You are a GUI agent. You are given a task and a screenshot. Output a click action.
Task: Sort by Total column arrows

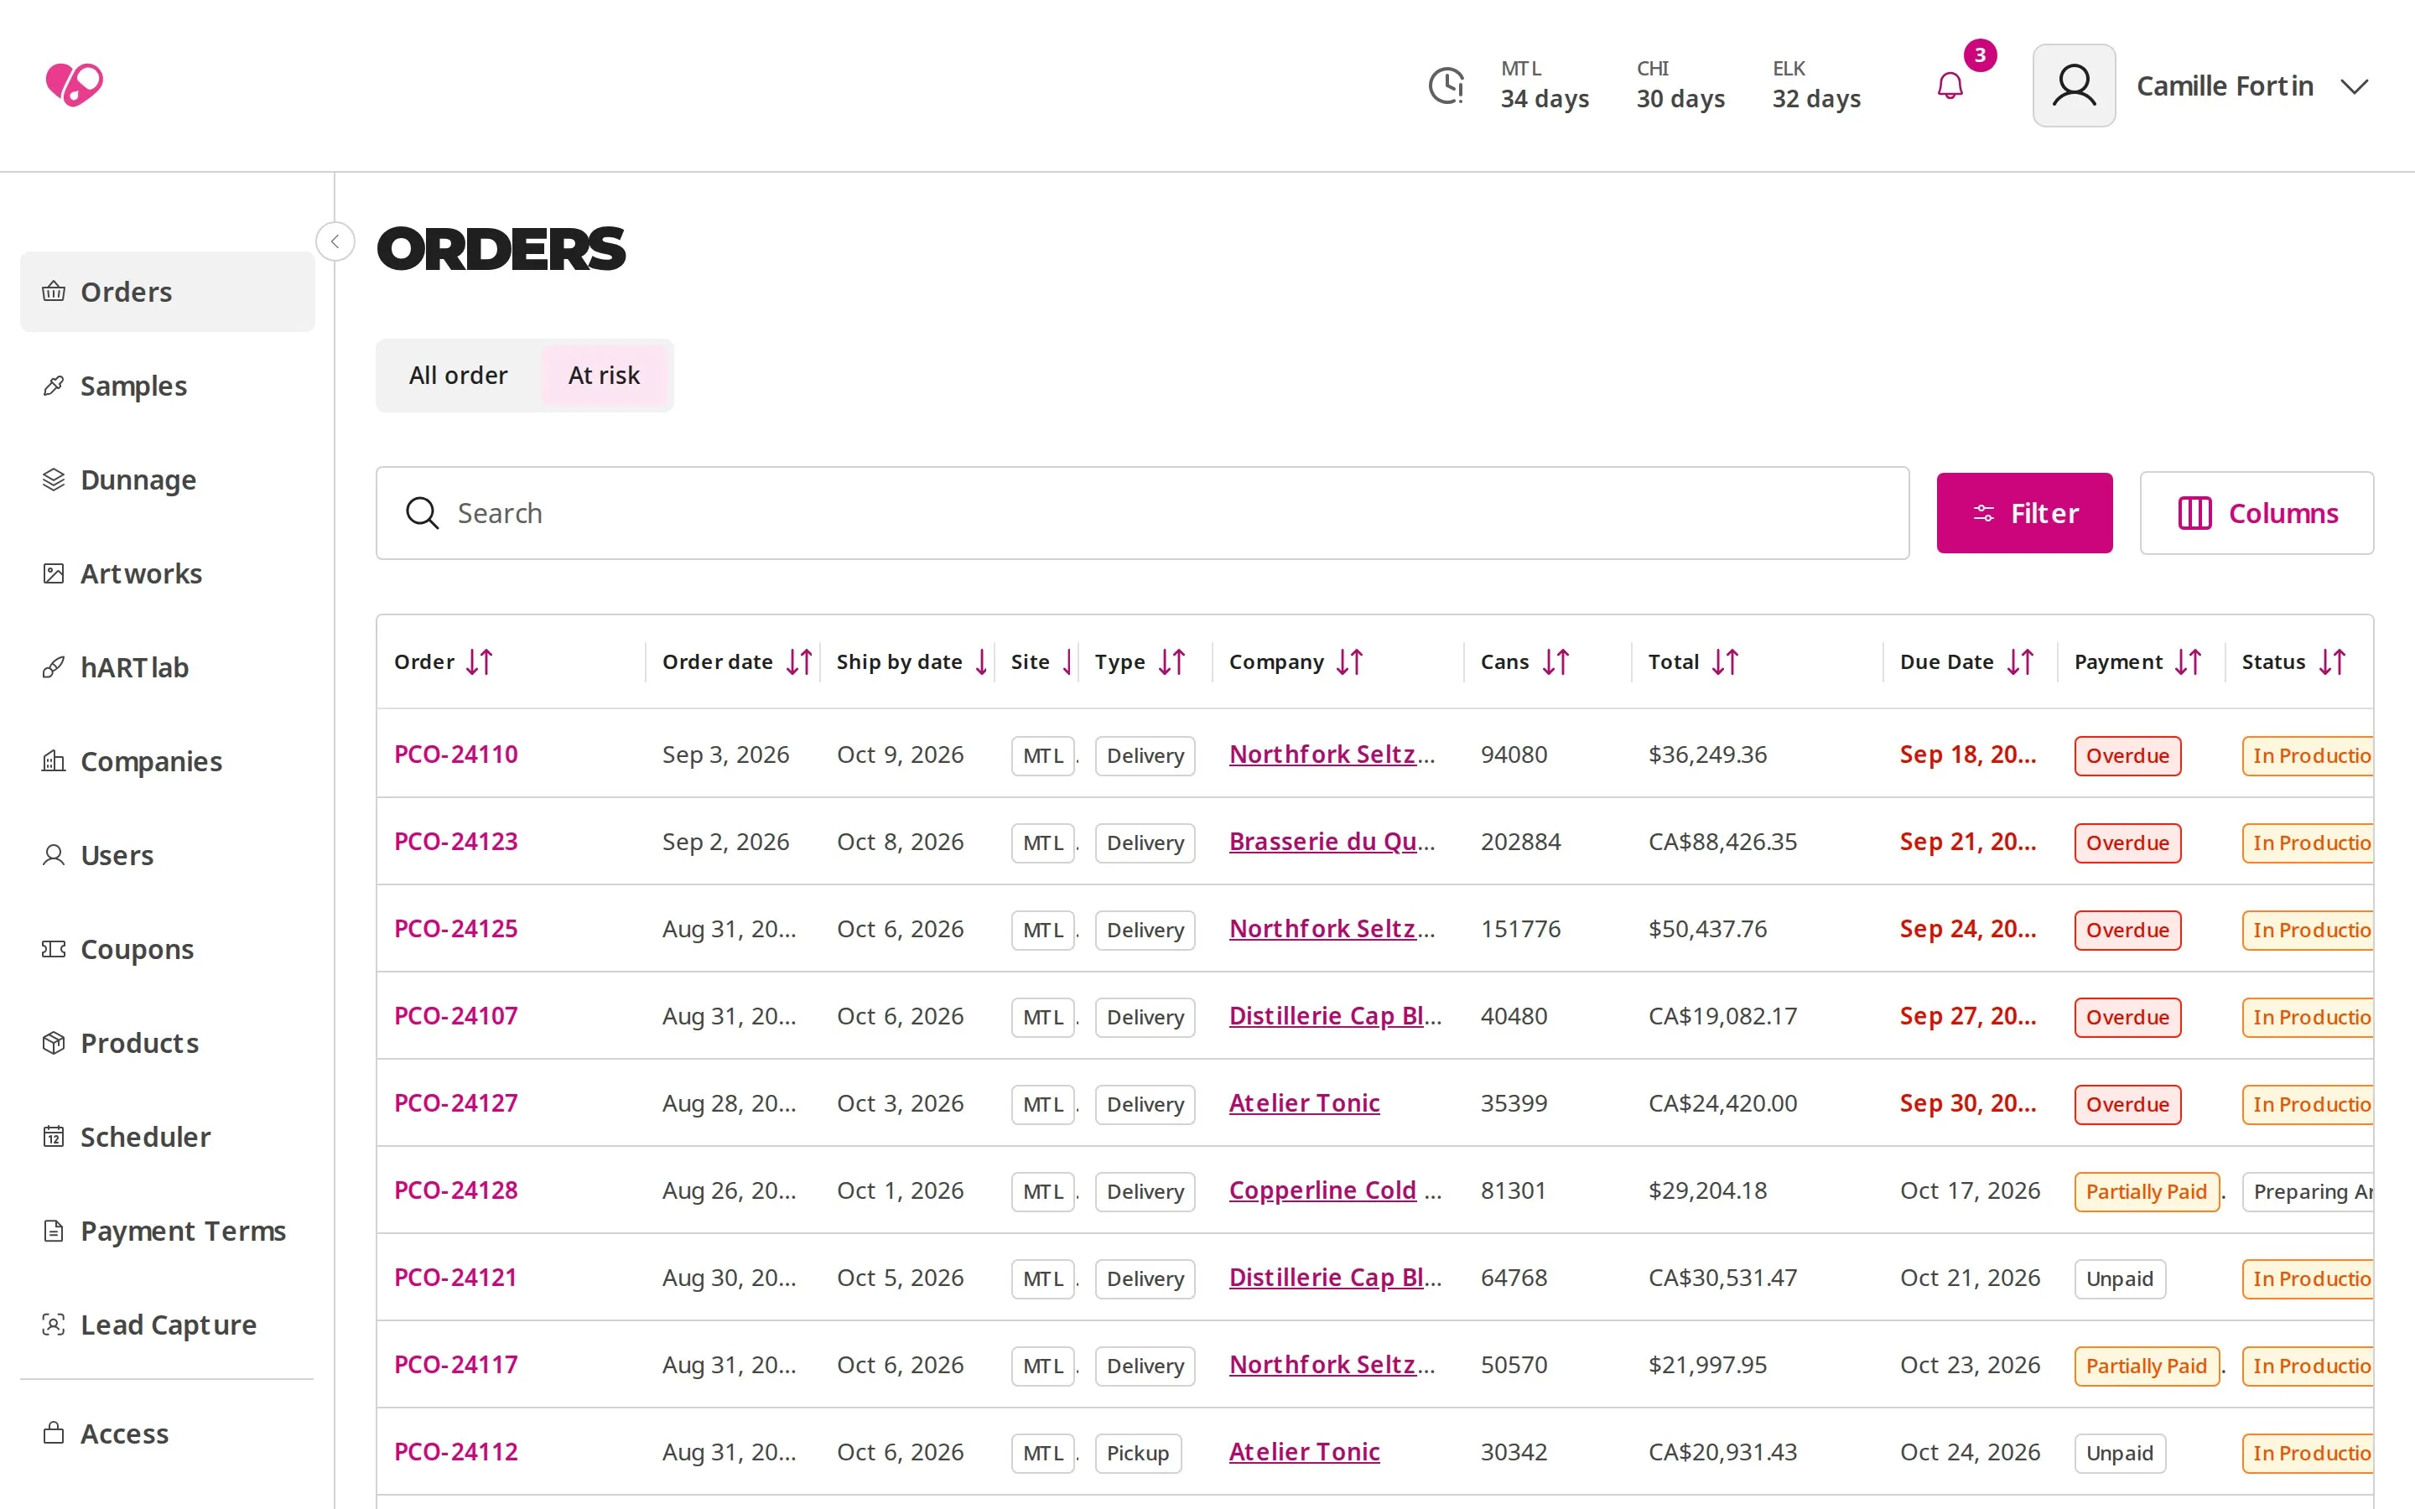[x=1726, y=661]
